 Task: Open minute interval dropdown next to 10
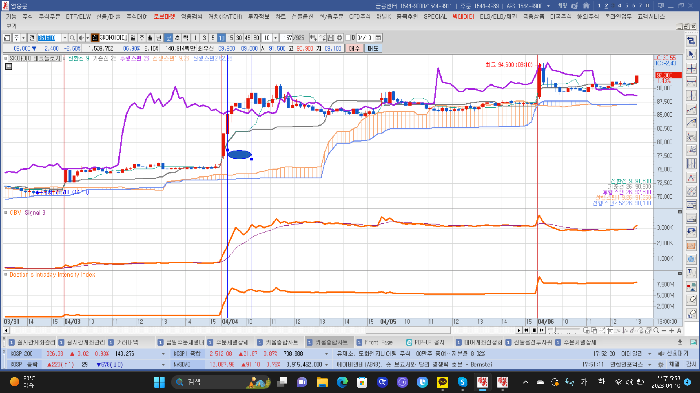tap(276, 38)
